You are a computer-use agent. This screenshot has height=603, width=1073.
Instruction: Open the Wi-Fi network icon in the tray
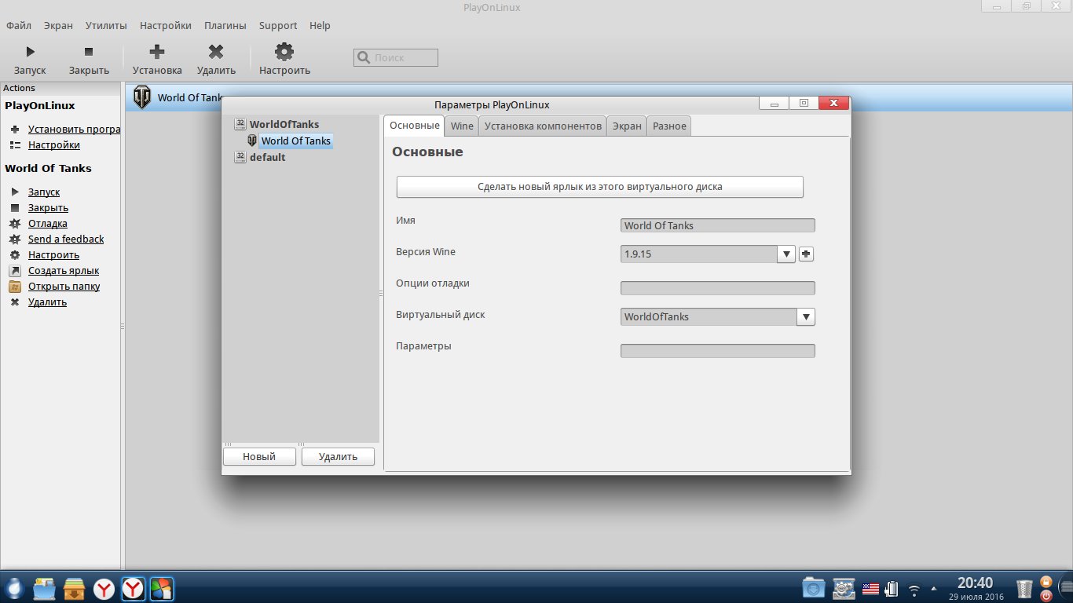(914, 589)
